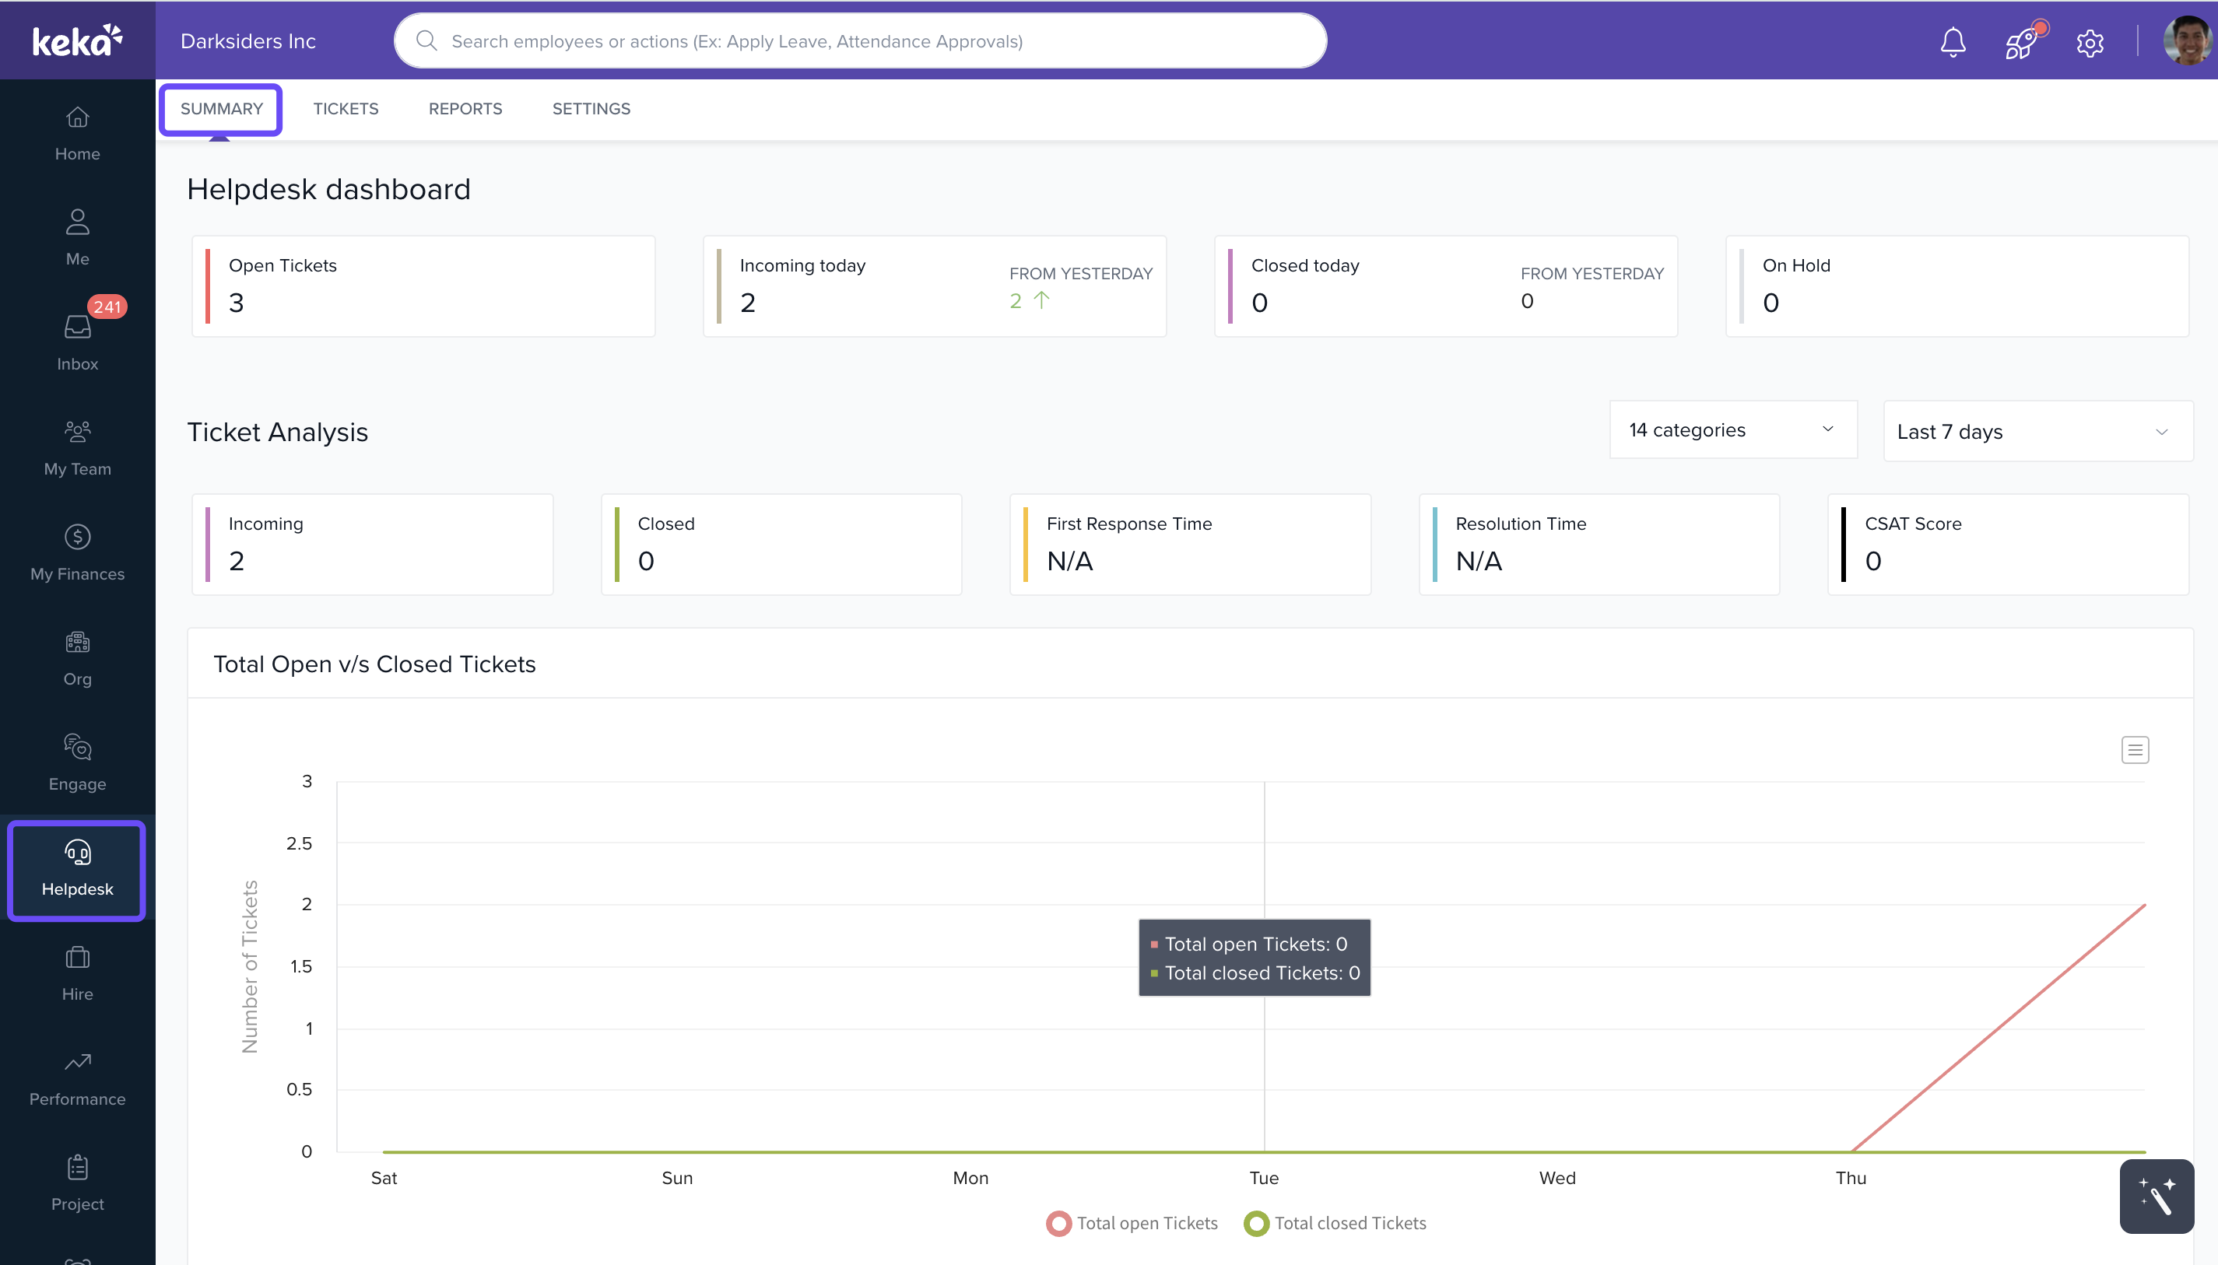Switch to the REPORTS tab
2218x1265 pixels.
pyautogui.click(x=465, y=109)
